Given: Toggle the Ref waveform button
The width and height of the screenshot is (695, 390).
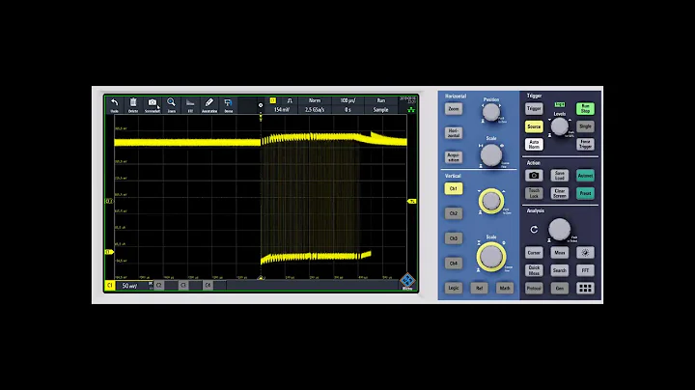Looking at the screenshot, I should (x=479, y=288).
